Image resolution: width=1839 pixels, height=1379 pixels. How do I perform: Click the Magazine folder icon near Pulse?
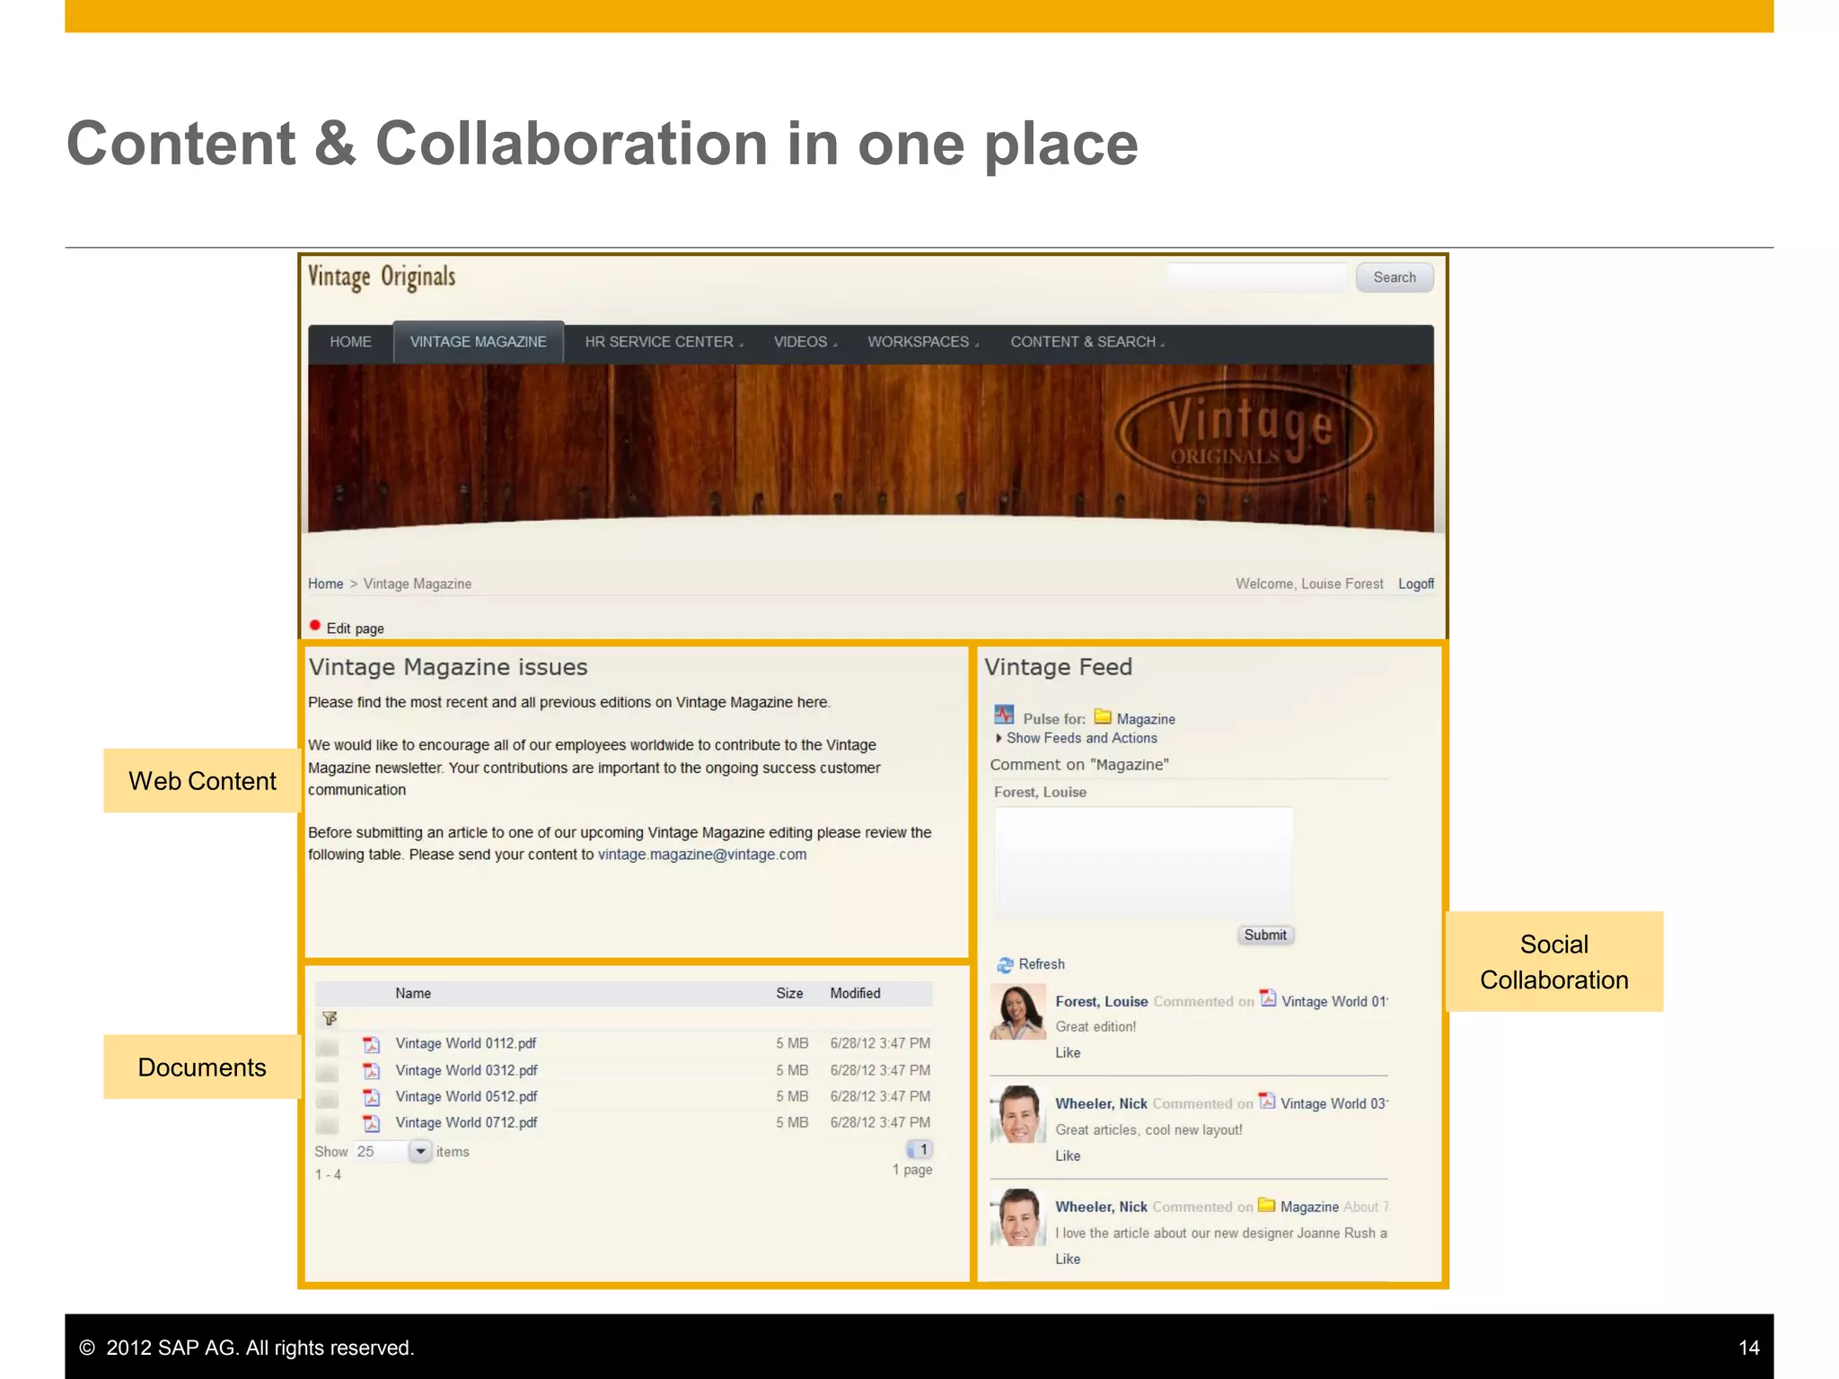[1103, 716]
